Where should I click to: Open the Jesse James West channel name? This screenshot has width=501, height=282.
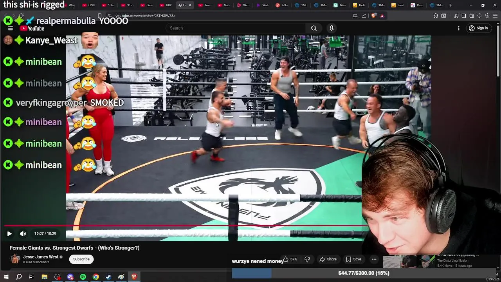pos(41,257)
